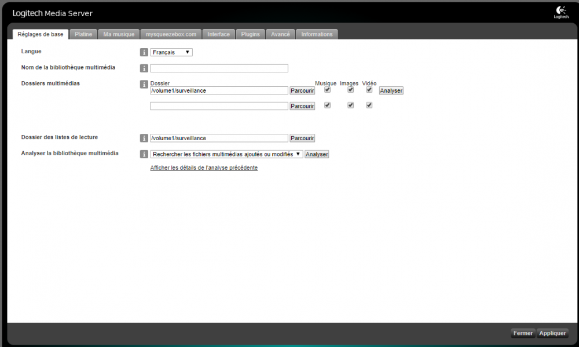The width and height of the screenshot is (579, 347).
Task: Toggle Vidéo checkbox on the empty folder row
Action: (369, 105)
